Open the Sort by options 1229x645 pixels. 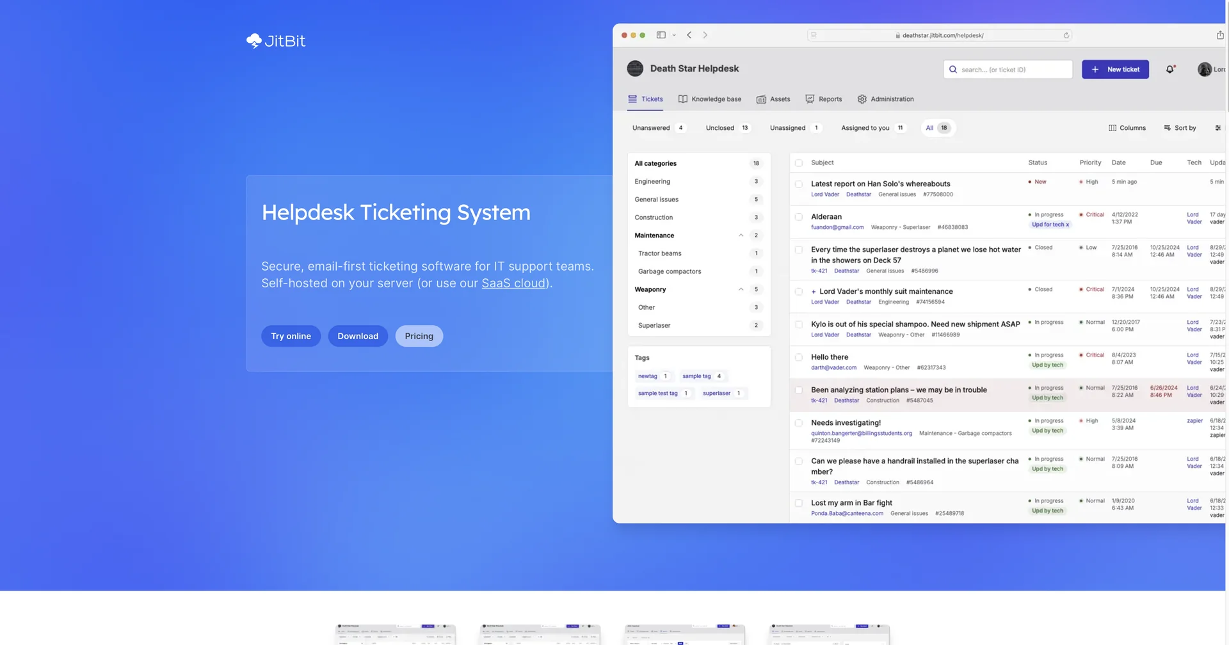(x=1180, y=128)
